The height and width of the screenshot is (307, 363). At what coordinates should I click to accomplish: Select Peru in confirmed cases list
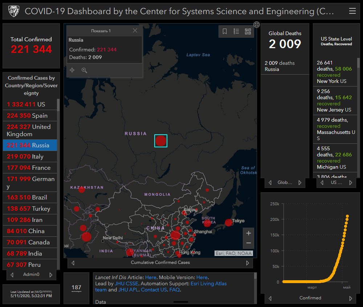pyautogui.click(x=30, y=265)
